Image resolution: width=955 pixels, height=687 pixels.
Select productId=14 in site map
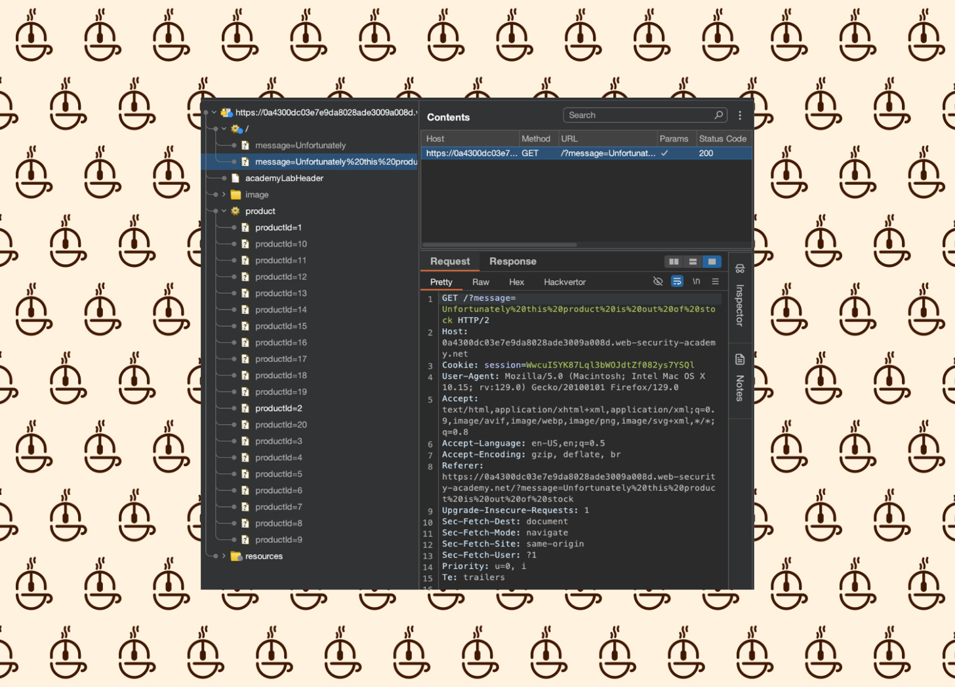[x=281, y=309]
